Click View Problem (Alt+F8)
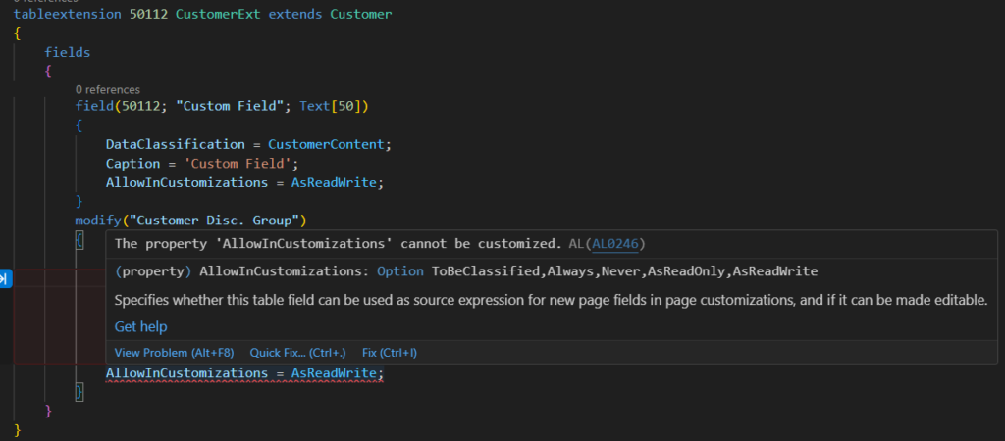This screenshot has width=1005, height=441. (173, 352)
